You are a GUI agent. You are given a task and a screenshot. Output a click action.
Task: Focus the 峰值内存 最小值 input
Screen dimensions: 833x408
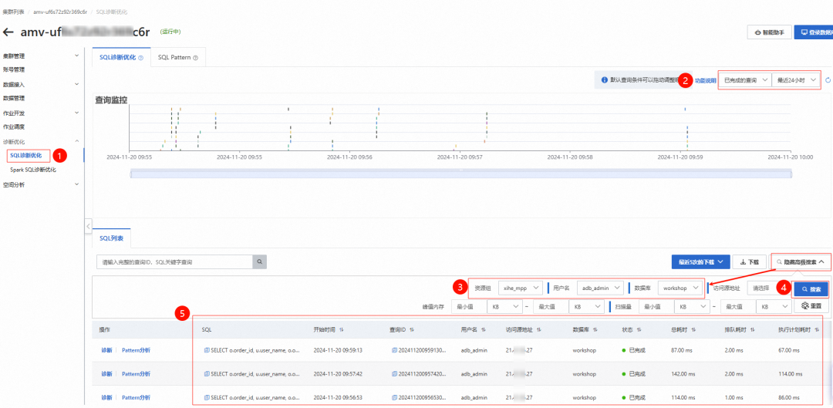click(468, 306)
